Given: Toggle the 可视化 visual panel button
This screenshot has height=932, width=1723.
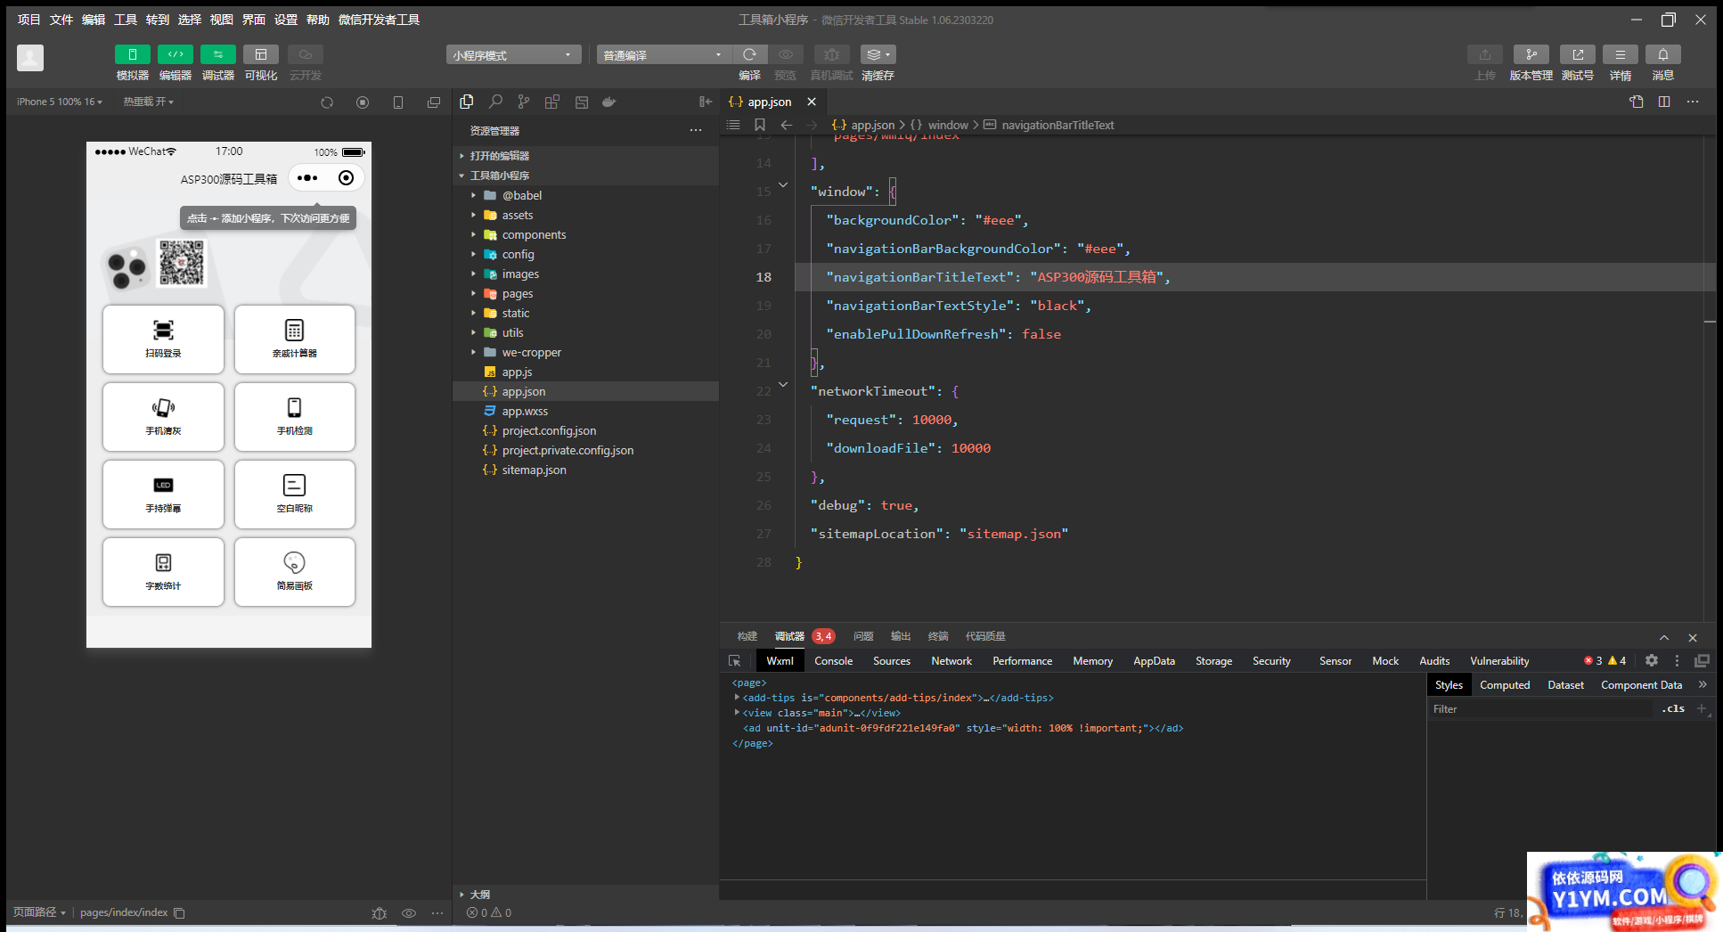Looking at the screenshot, I should (261, 54).
